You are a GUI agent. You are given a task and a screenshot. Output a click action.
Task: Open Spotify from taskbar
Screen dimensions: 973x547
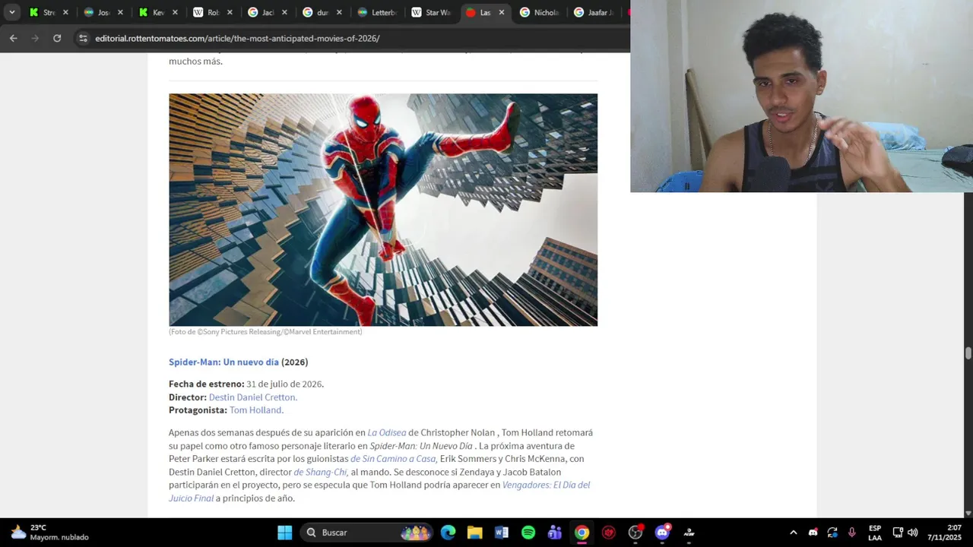coord(528,533)
